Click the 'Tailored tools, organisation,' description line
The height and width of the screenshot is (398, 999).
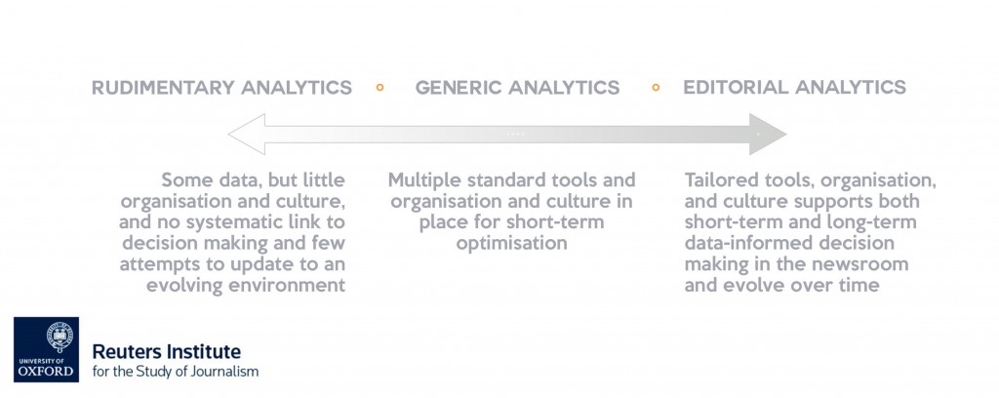pyautogui.click(x=811, y=180)
